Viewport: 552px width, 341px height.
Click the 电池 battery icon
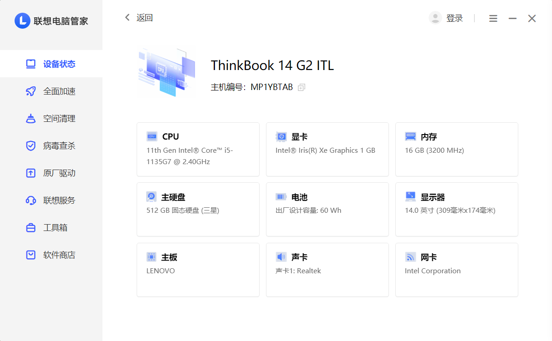pos(281,197)
